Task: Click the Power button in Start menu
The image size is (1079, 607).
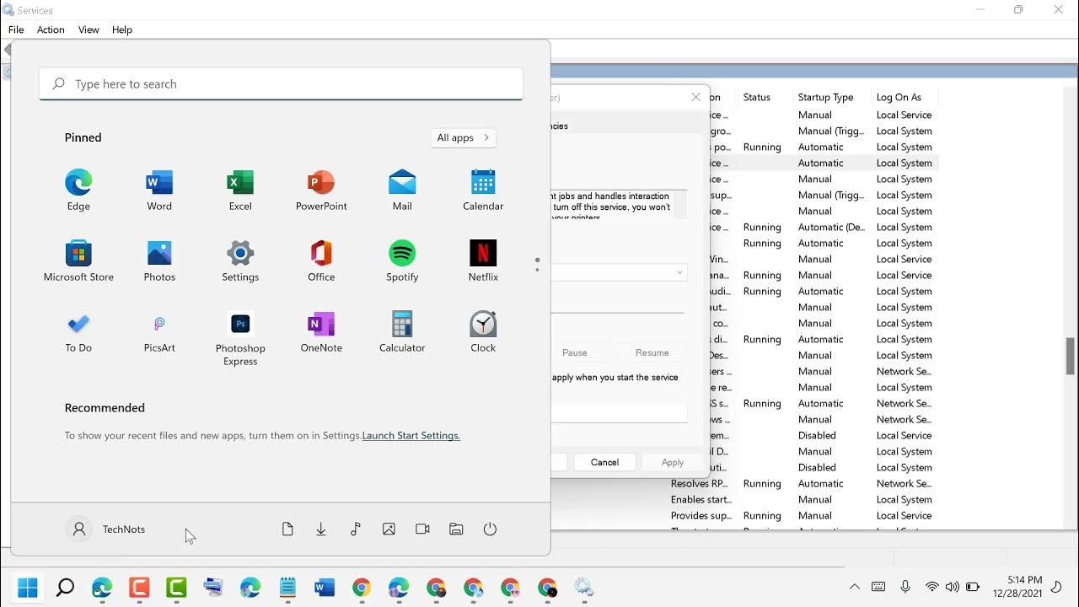Action: click(x=490, y=529)
